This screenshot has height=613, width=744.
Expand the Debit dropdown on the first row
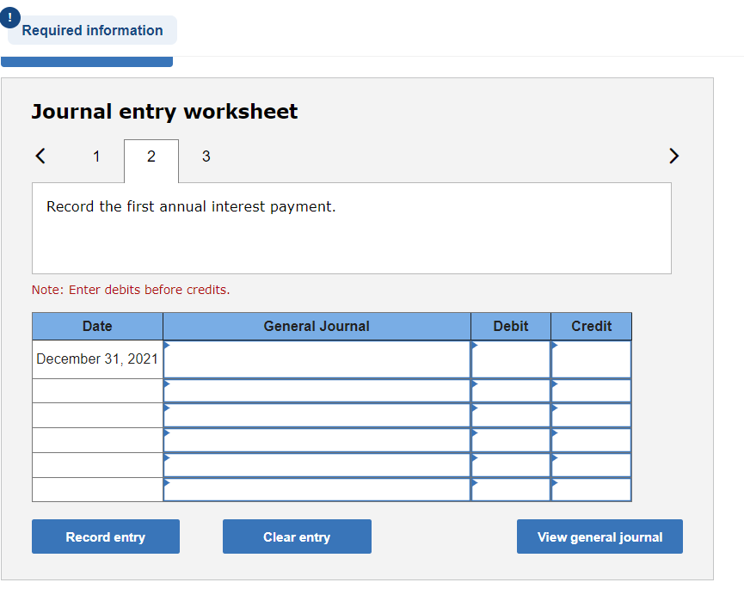(474, 343)
